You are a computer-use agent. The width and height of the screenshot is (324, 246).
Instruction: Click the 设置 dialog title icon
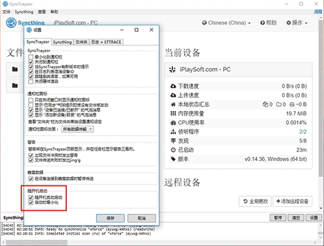[x=29, y=30]
